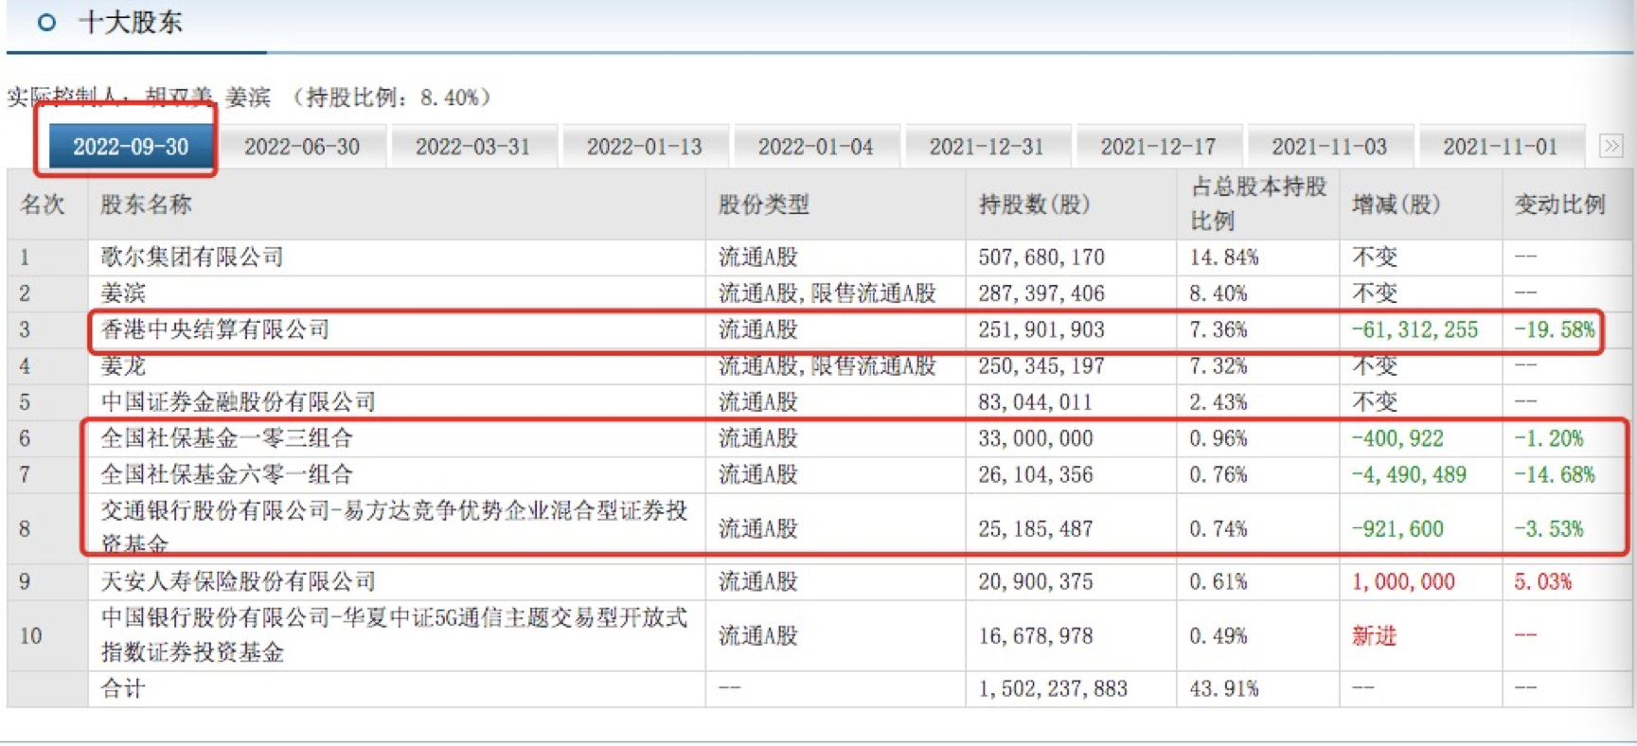Click the next dates arrow icon
1637x746 pixels.
pyautogui.click(x=1610, y=146)
